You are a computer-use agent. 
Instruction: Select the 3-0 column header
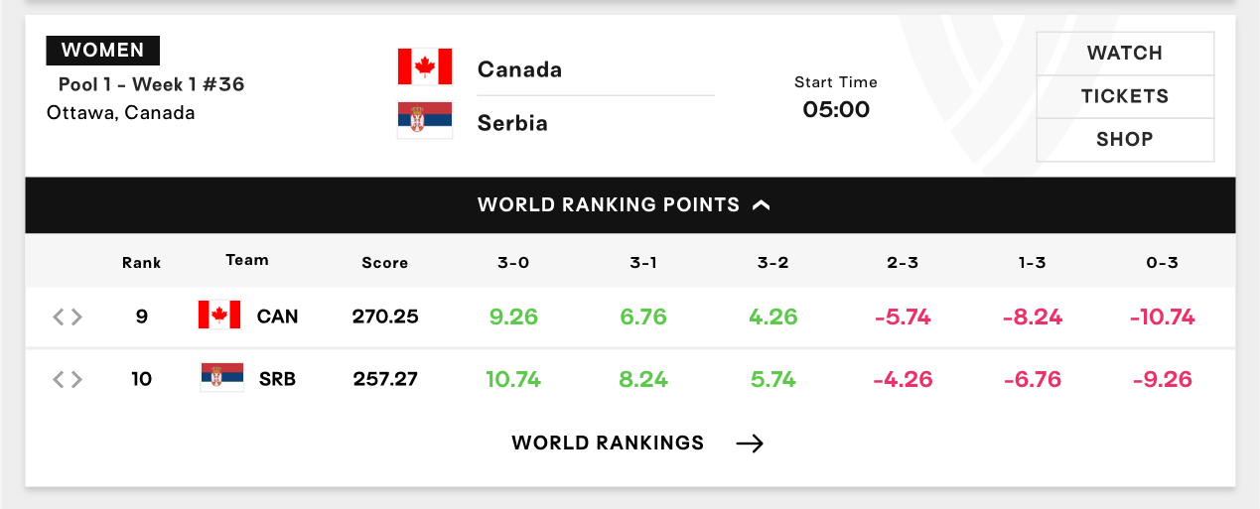tap(513, 263)
